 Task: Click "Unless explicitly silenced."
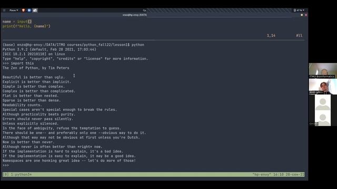[x=31, y=123]
